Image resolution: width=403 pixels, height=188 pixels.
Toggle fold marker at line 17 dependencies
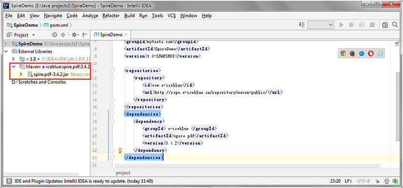tap(112, 113)
